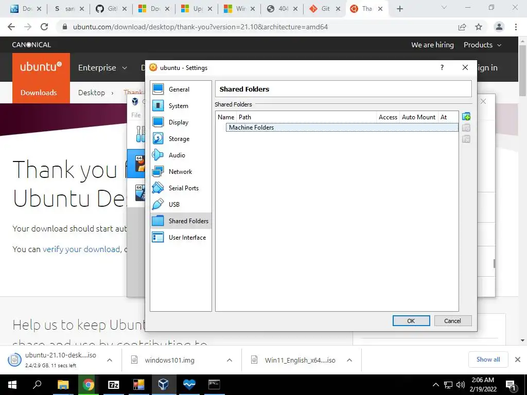Image resolution: width=527 pixels, height=395 pixels.
Task: Reload the ubuntu.com page
Action: [44, 27]
